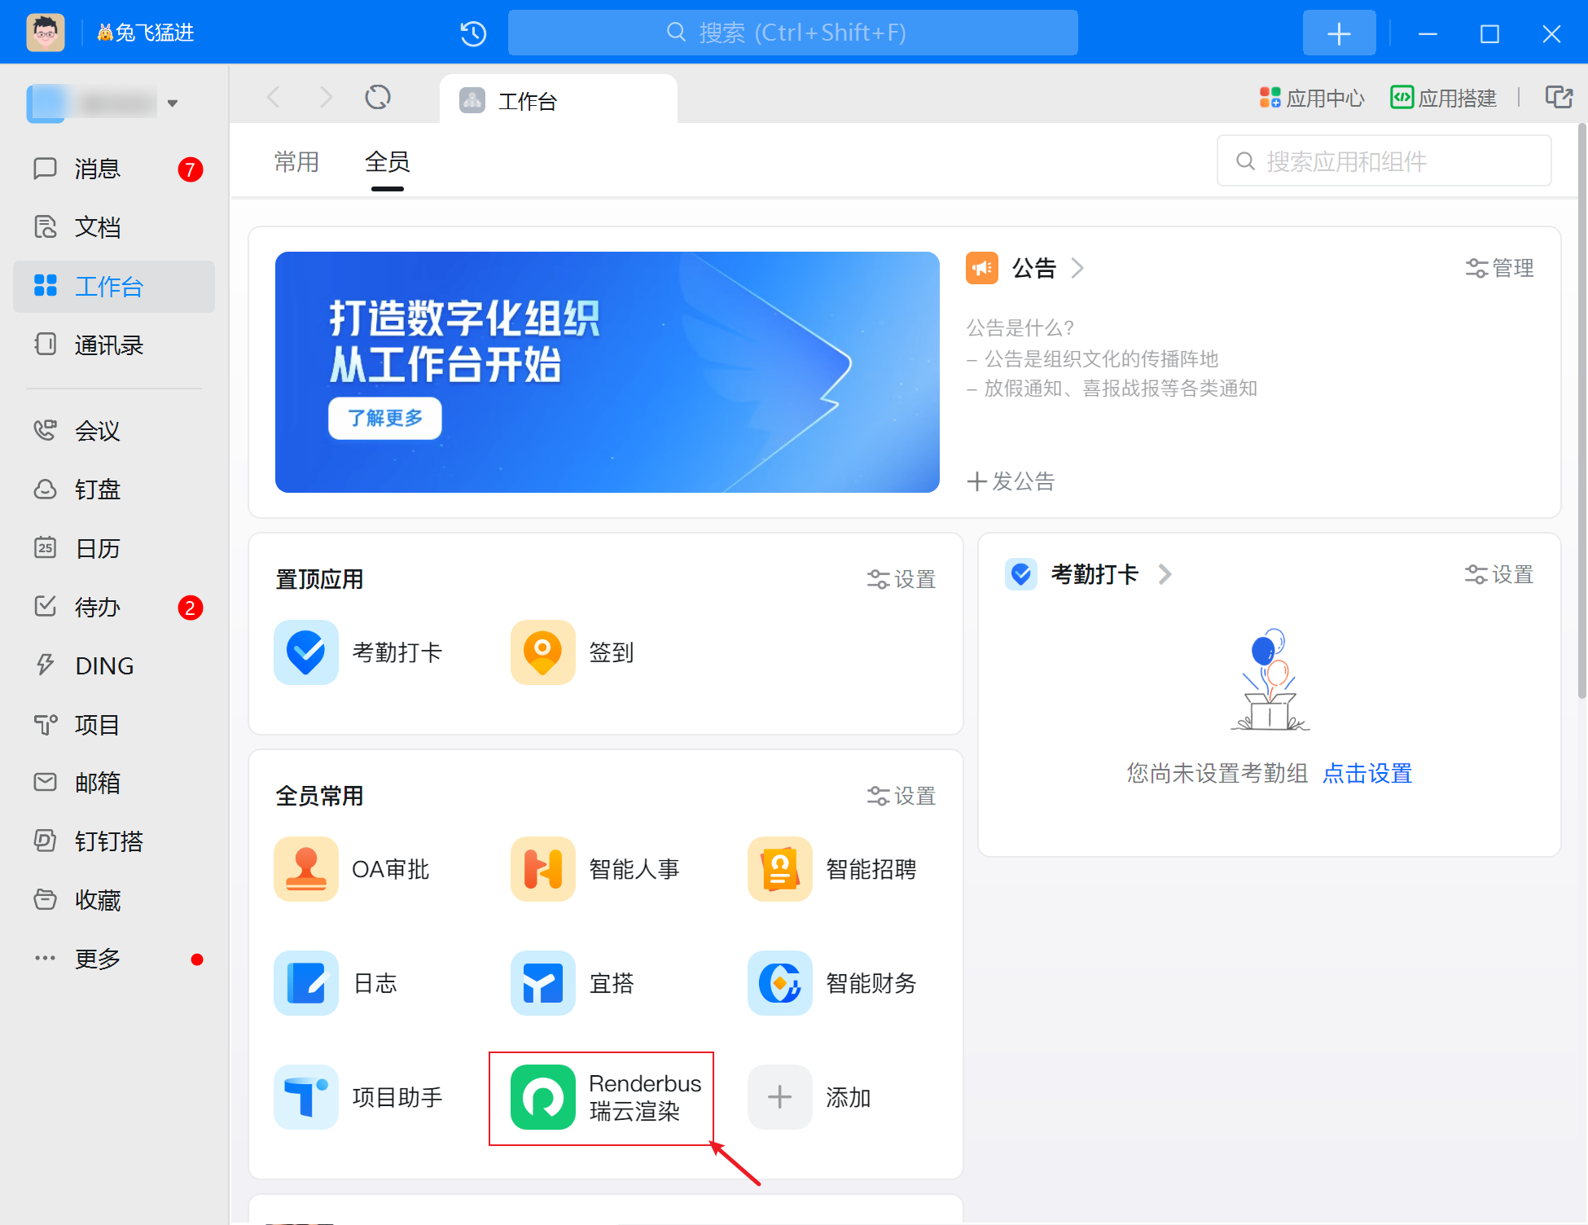Click 点击设置 attendance link
1588x1225 pixels.
(1367, 773)
